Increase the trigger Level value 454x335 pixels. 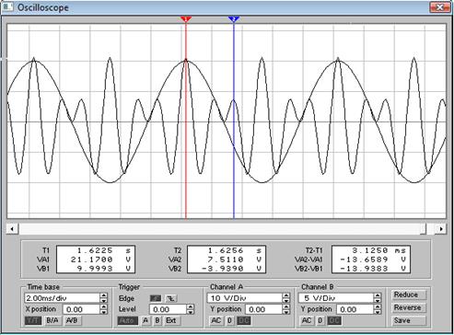click(x=191, y=306)
